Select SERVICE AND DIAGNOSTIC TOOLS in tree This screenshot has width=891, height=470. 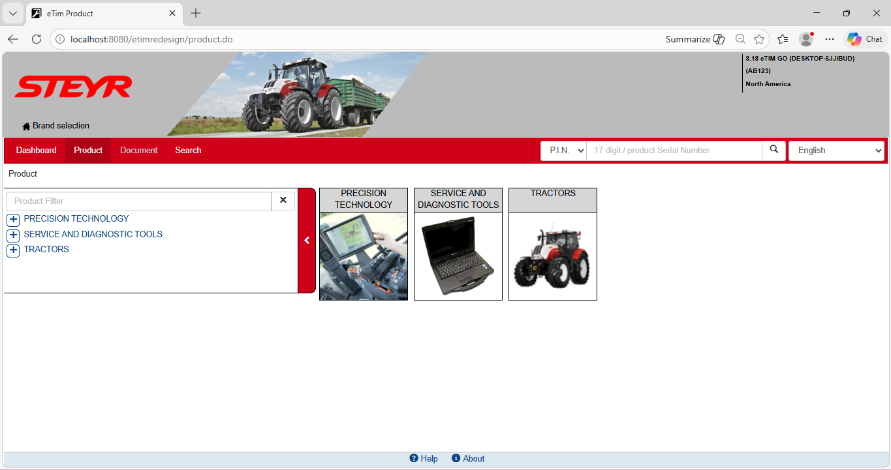click(93, 234)
